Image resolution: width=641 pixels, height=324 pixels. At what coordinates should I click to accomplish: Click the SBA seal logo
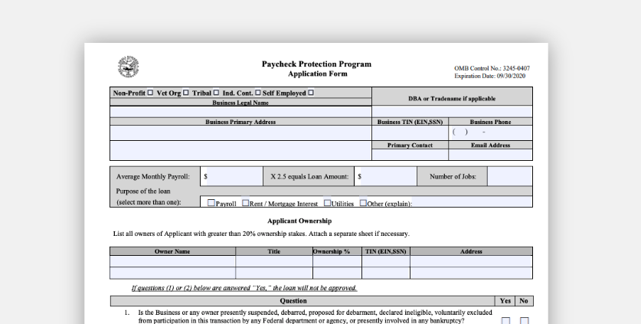[x=129, y=67]
